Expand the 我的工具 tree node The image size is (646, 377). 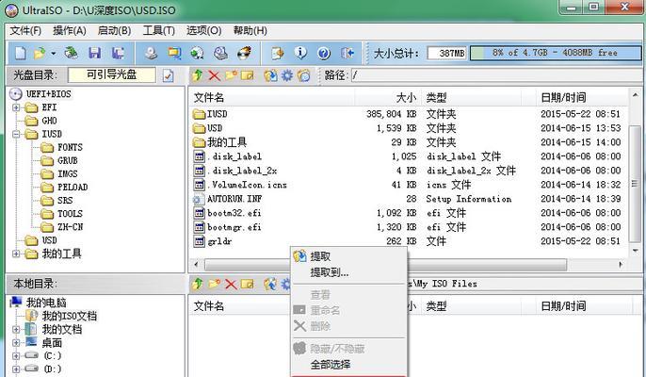16,254
